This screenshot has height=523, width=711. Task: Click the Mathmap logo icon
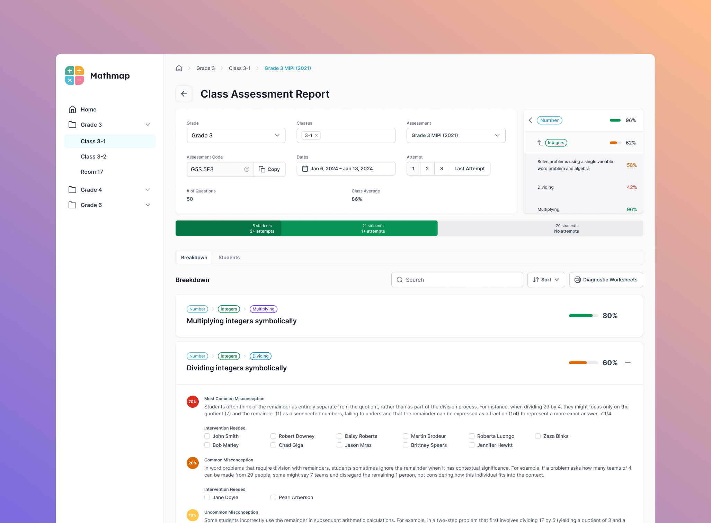74,75
